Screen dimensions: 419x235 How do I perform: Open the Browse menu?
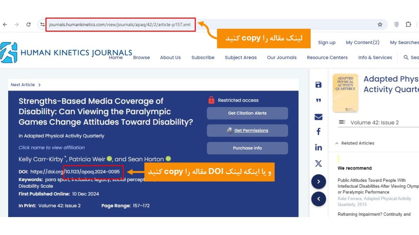(x=141, y=58)
